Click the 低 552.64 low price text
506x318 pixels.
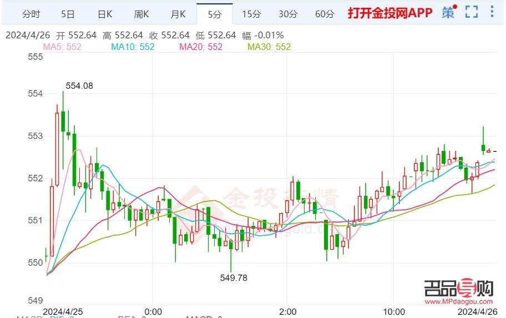click(216, 35)
